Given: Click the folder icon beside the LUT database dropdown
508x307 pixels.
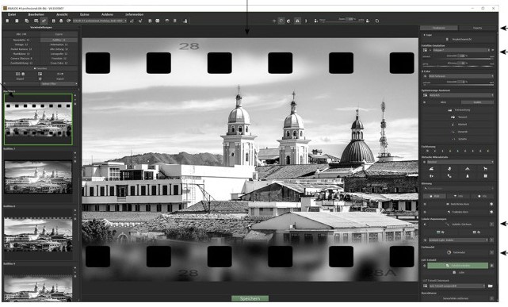Looking at the screenshot, I should point(491,286).
